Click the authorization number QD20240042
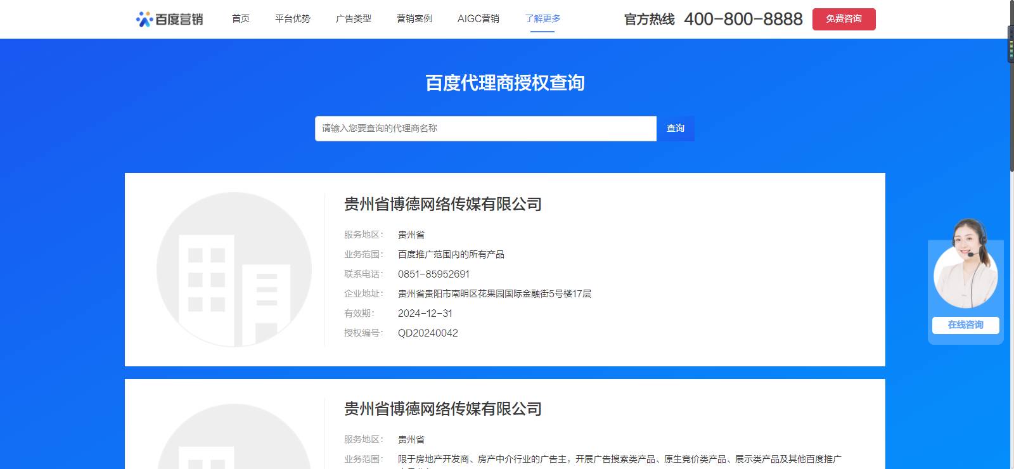The width and height of the screenshot is (1014, 469). tap(428, 333)
